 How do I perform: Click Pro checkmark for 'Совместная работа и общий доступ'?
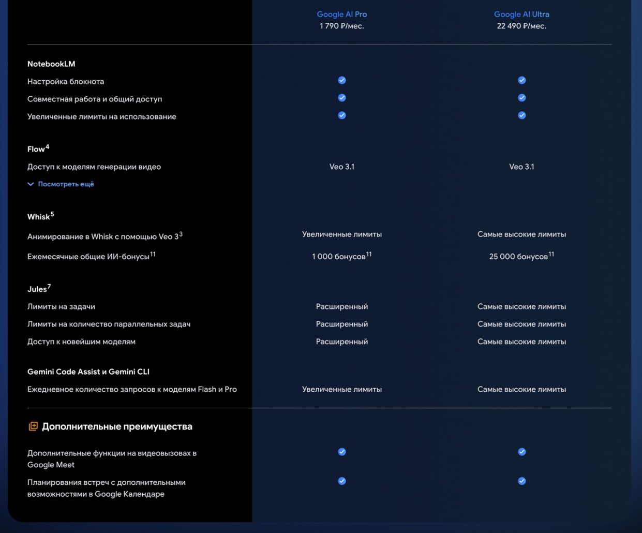(342, 98)
